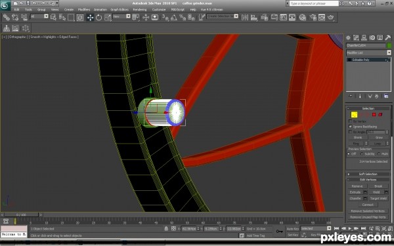This screenshot has width=394, height=246.
Task: Activate the Select and Move tool
Action: point(90,17)
